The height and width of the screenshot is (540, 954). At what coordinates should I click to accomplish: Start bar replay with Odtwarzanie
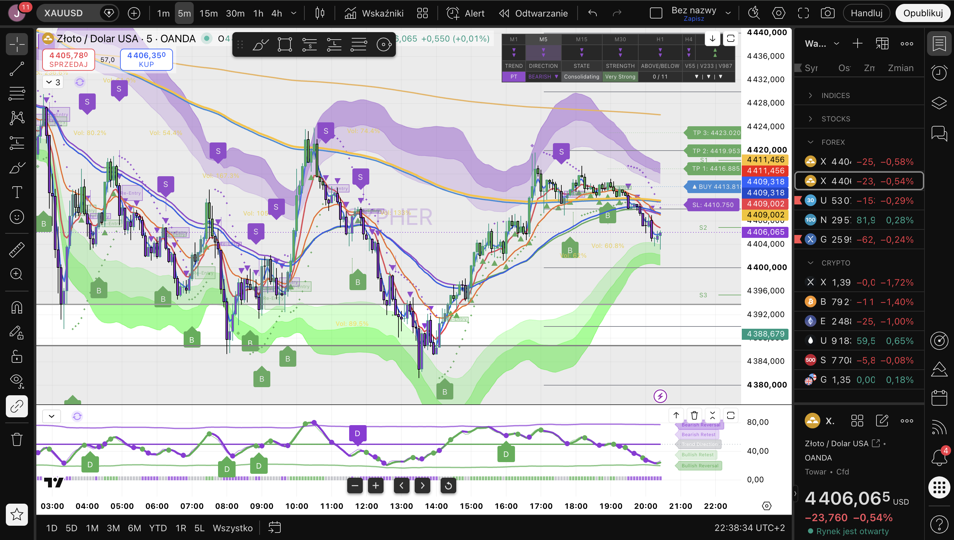533,13
